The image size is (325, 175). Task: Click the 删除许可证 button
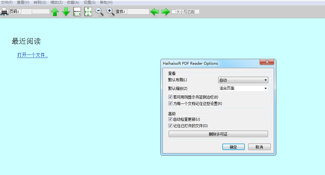pos(218,134)
